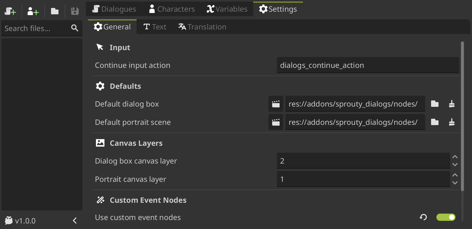Click the Canvas Layers section image icon

[x=100, y=143]
